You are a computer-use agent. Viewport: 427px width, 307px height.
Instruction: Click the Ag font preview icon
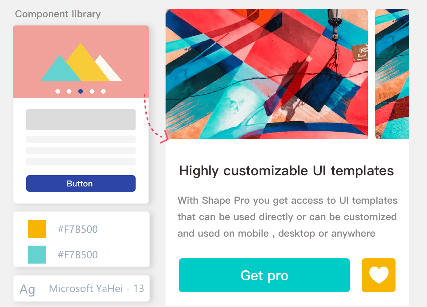(27, 289)
